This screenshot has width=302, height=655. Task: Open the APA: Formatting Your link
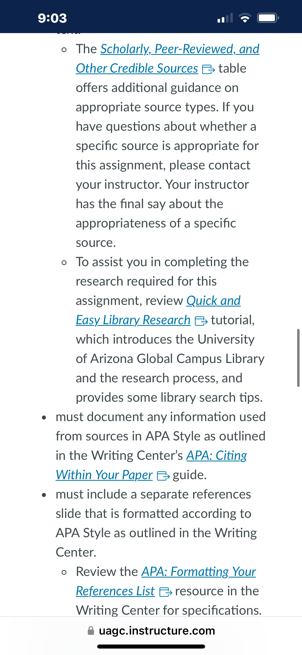click(x=199, y=572)
